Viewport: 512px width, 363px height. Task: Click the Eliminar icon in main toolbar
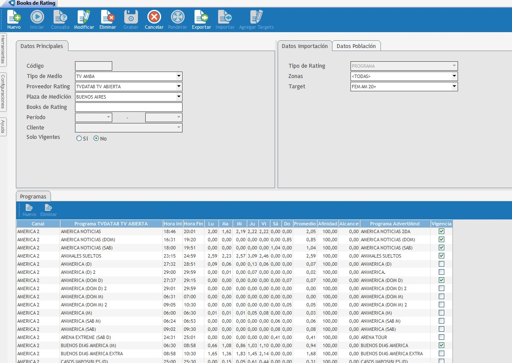point(108,17)
